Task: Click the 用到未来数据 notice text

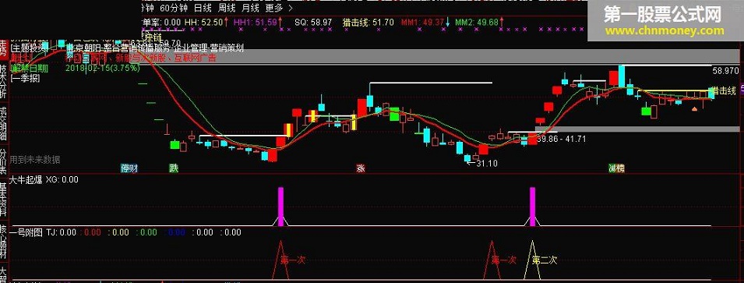Action: (35, 160)
